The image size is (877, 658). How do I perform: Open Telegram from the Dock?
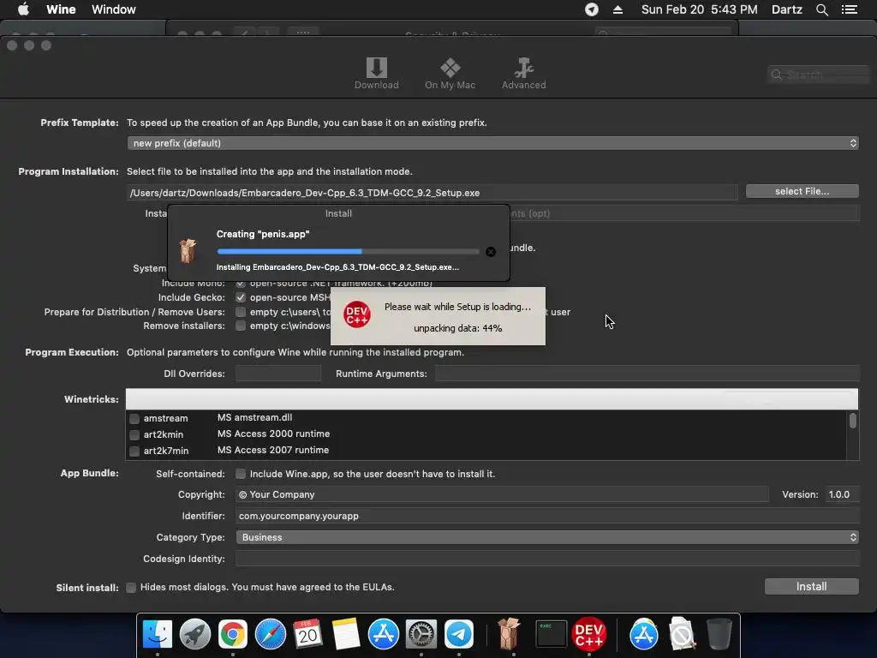459,634
